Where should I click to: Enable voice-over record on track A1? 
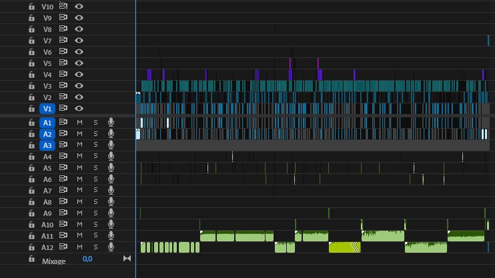tap(111, 122)
